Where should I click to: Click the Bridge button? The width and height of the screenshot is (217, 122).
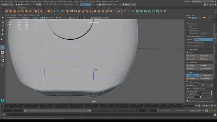[x=193, y=69]
